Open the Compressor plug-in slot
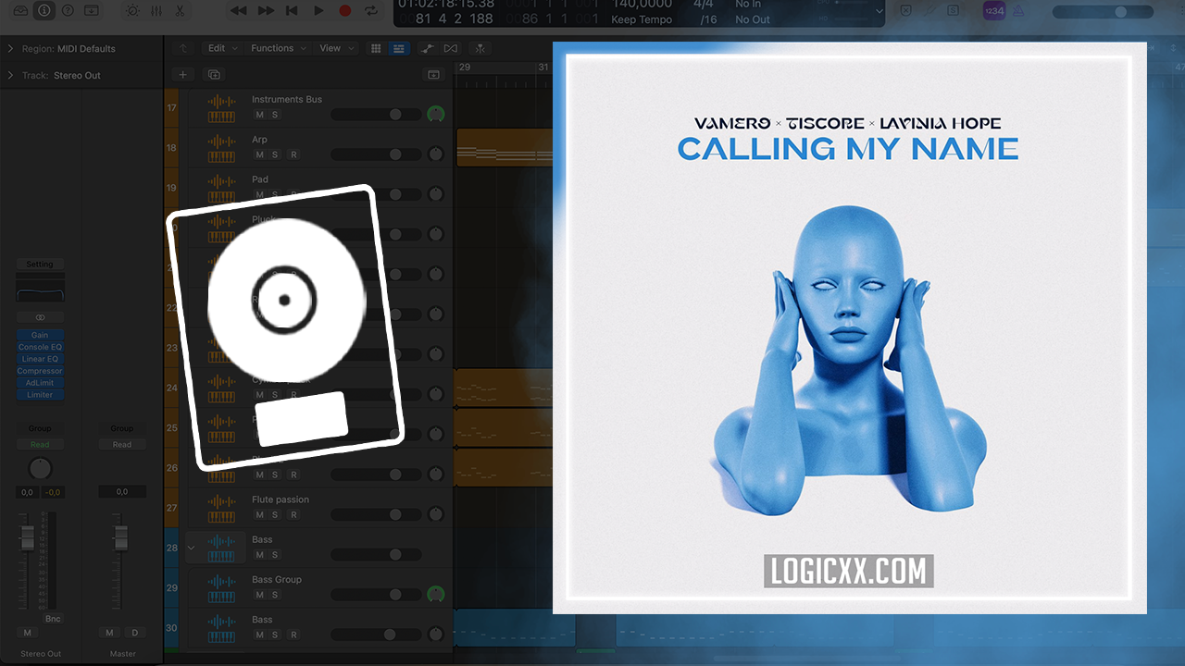1185x666 pixels. (40, 372)
